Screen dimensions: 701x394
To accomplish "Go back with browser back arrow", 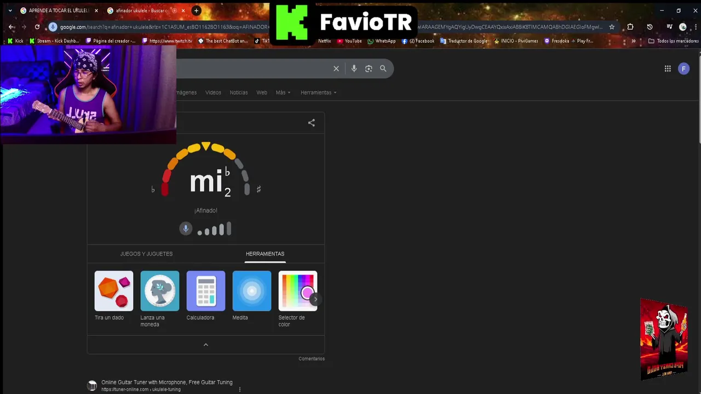I will pyautogui.click(x=12, y=27).
